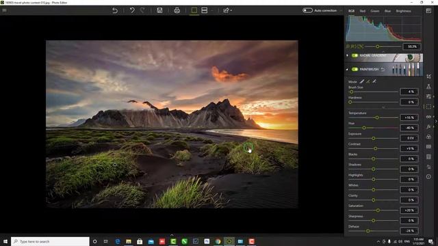Click the Hue slider handle
This screenshot has width=438, height=246.
pos(364,128)
